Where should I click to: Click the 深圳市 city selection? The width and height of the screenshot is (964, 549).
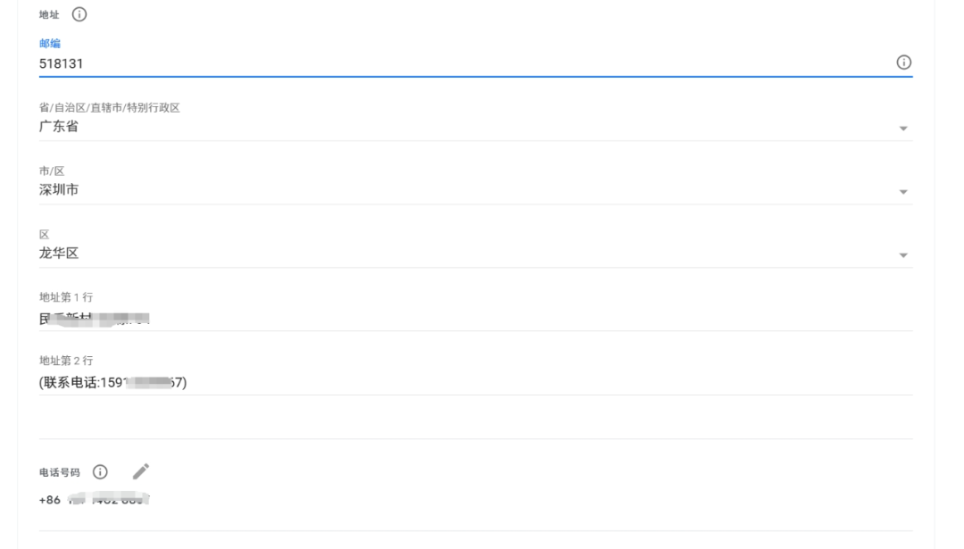(x=59, y=190)
